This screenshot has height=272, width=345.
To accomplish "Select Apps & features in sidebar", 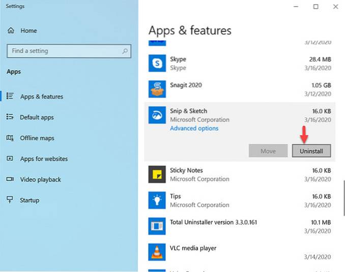I will pyautogui.click(x=42, y=97).
